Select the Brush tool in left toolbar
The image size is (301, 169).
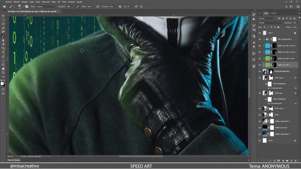tap(3, 36)
